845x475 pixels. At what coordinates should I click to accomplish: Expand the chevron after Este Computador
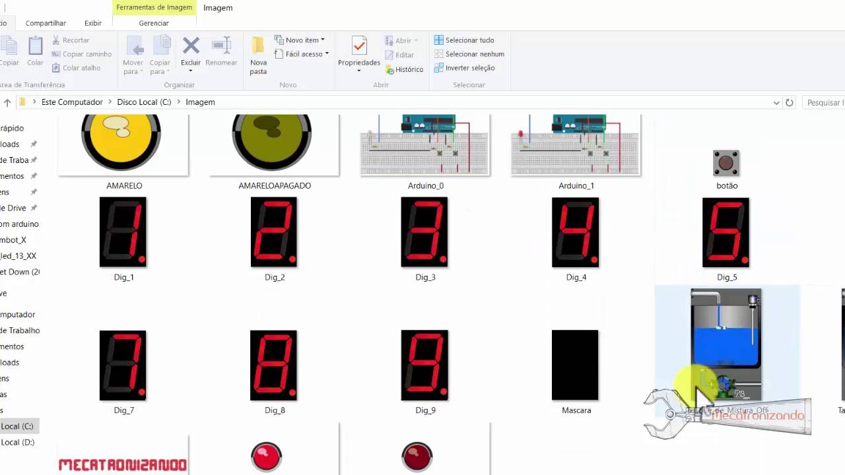[110, 102]
